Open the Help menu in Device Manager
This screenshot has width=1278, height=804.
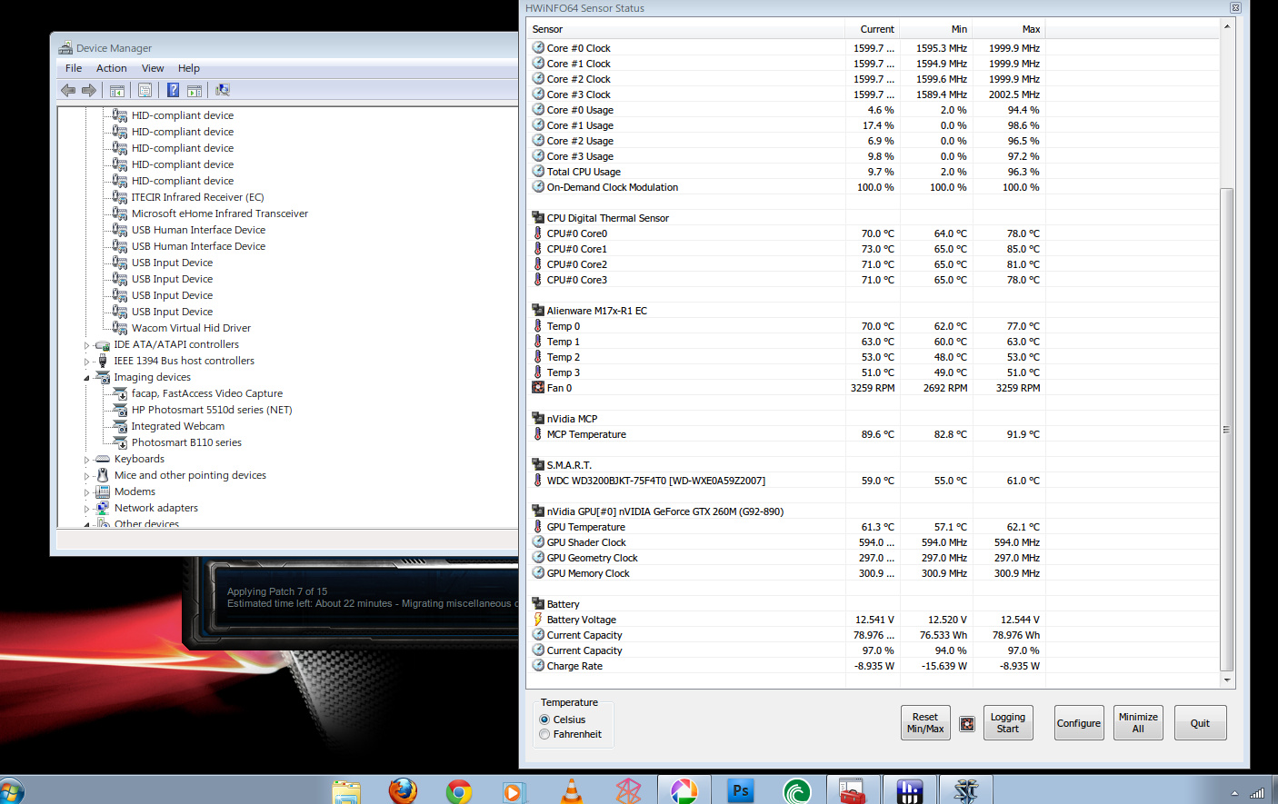click(189, 68)
